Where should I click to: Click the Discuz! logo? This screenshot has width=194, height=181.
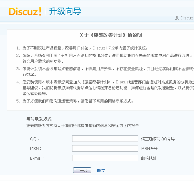tap(25, 12)
